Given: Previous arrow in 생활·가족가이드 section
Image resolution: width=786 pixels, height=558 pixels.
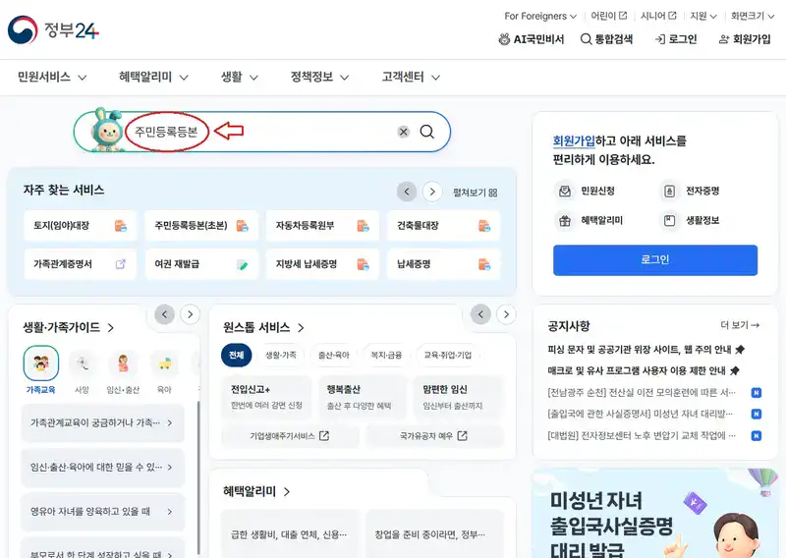Looking at the screenshot, I should pos(164,314).
